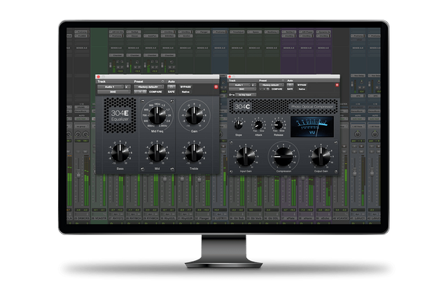Toggle automation SAFE in 304E window
Image resolution: width=448 pixels, height=284 pixels.
point(171,92)
